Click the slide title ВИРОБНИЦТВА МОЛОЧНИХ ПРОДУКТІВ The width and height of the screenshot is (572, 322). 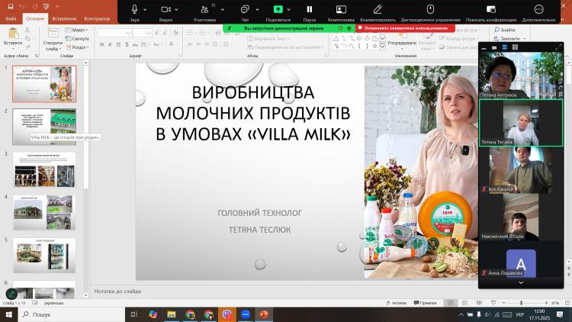coord(253,113)
